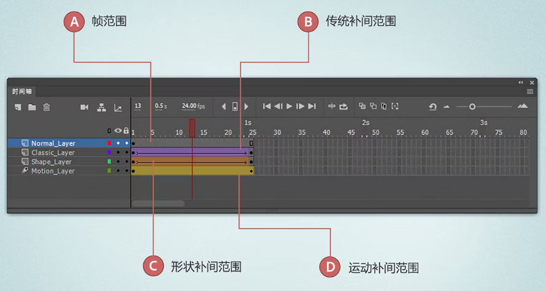
Task: Toggle visibility dot of Classic_Layer
Action: point(118,153)
